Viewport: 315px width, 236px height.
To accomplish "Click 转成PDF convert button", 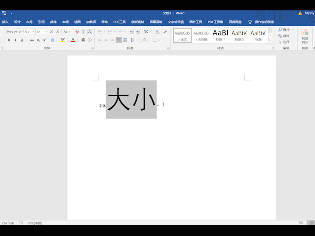I will point(305,36).
